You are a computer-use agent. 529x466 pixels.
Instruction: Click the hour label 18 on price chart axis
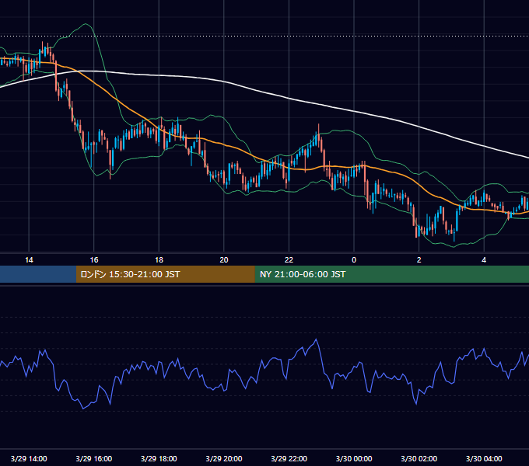pyautogui.click(x=159, y=260)
